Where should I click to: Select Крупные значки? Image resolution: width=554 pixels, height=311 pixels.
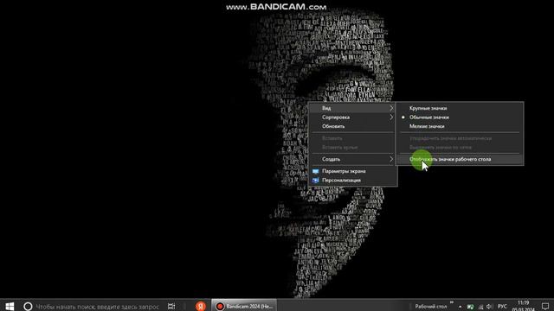(x=460, y=108)
